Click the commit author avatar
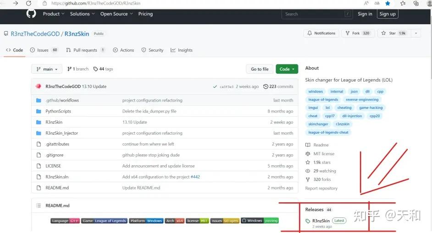Image resolution: width=432 pixels, height=233 pixels. (39, 87)
